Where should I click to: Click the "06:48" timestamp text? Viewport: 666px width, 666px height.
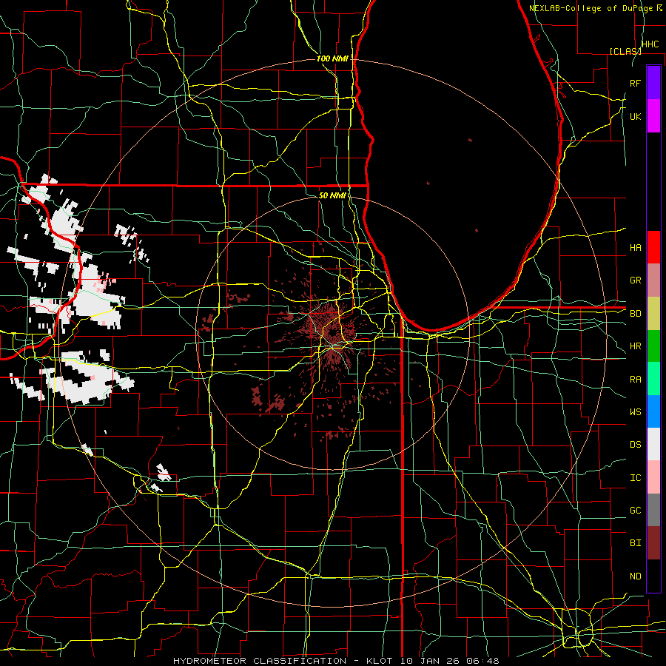[482, 661]
